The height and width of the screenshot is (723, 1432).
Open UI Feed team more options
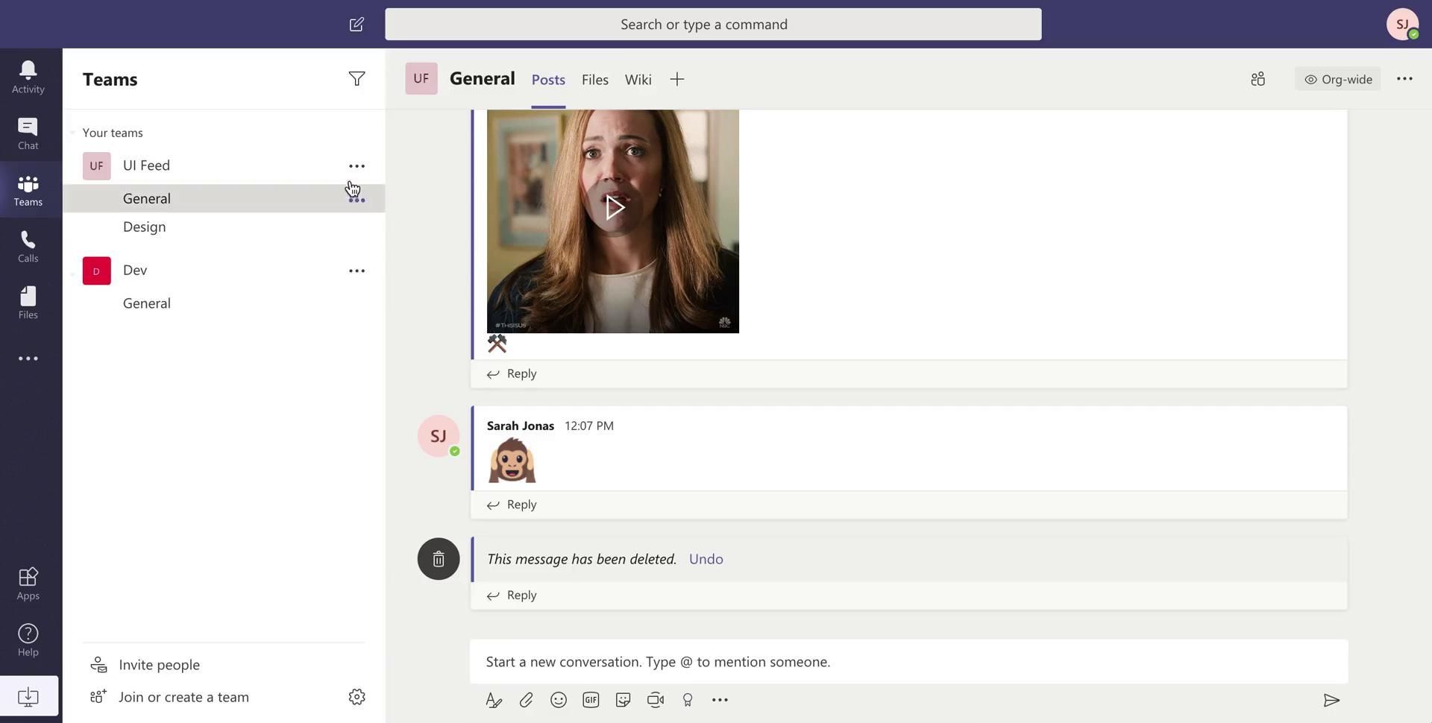click(x=357, y=166)
